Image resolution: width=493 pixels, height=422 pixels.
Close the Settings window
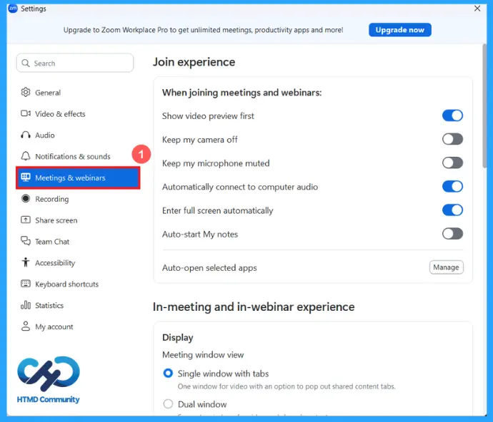click(x=477, y=9)
